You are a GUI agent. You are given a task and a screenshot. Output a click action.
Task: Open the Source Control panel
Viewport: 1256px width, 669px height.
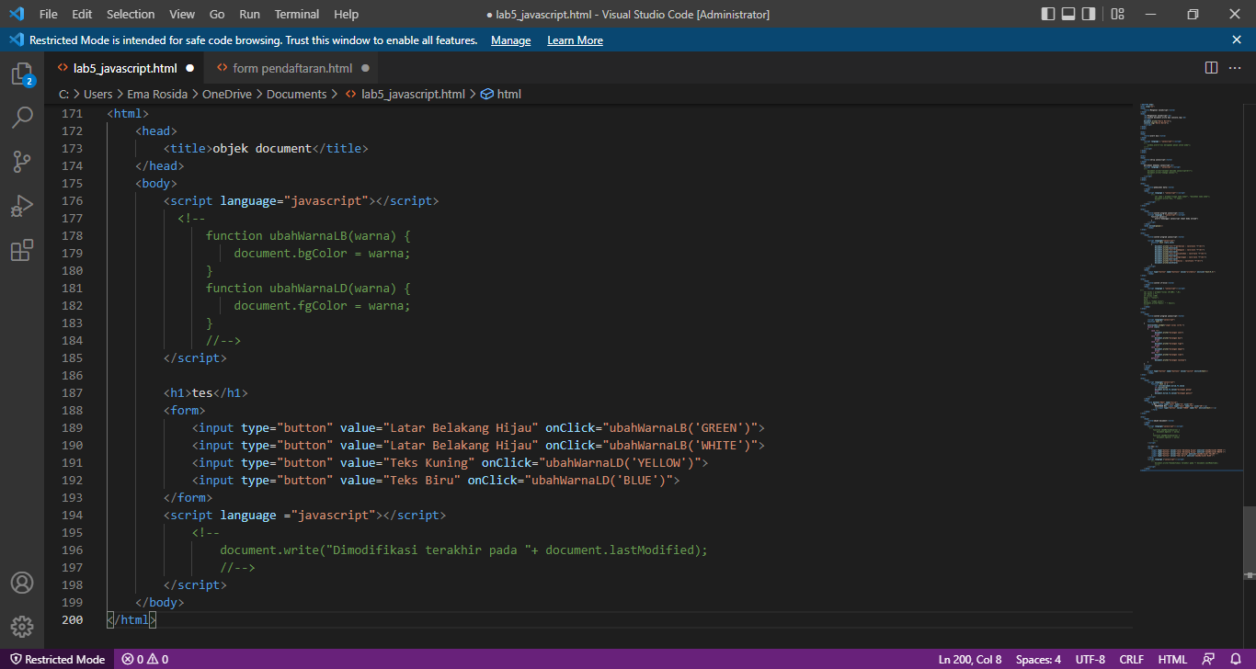pyautogui.click(x=22, y=162)
